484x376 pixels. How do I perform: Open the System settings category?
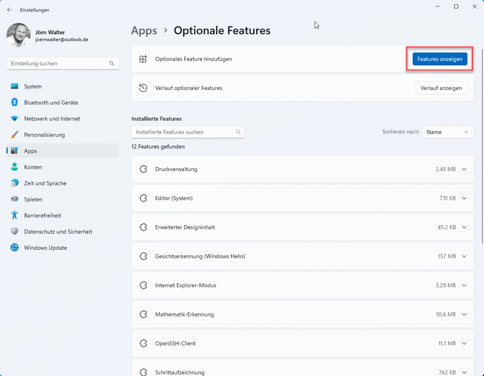click(33, 87)
